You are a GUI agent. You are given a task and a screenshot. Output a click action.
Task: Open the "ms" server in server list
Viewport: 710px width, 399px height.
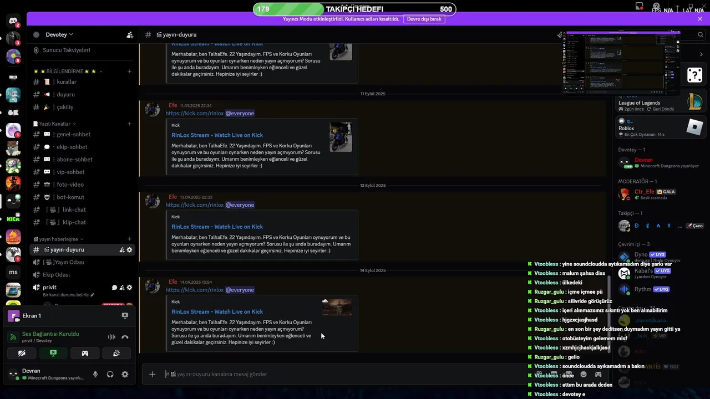13,272
